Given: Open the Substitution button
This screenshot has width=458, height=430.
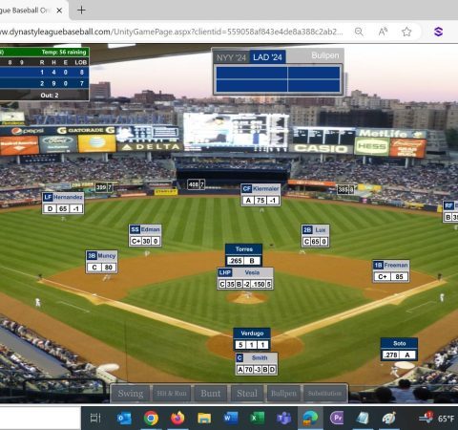Looking at the screenshot, I should pos(324,394).
